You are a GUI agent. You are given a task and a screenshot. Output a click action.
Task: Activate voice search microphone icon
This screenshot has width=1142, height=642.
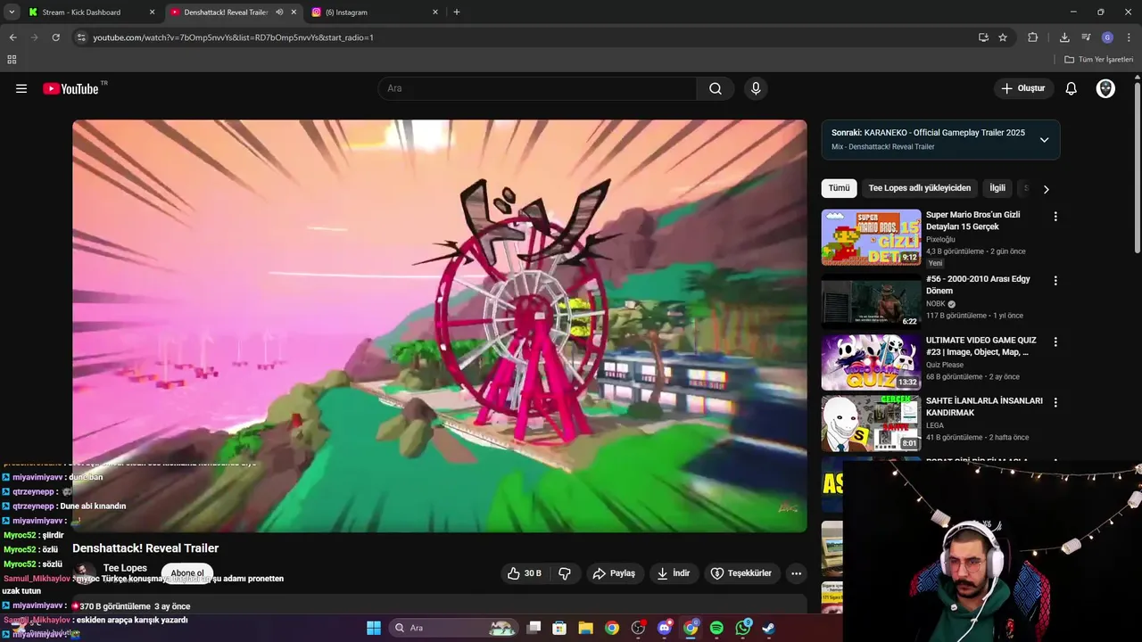(x=756, y=88)
